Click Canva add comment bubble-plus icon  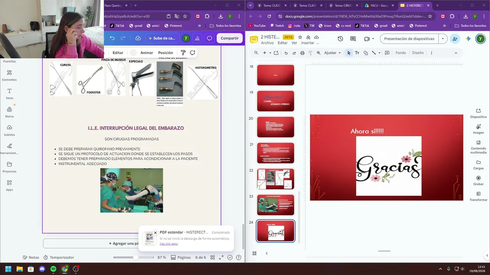tap(193, 53)
